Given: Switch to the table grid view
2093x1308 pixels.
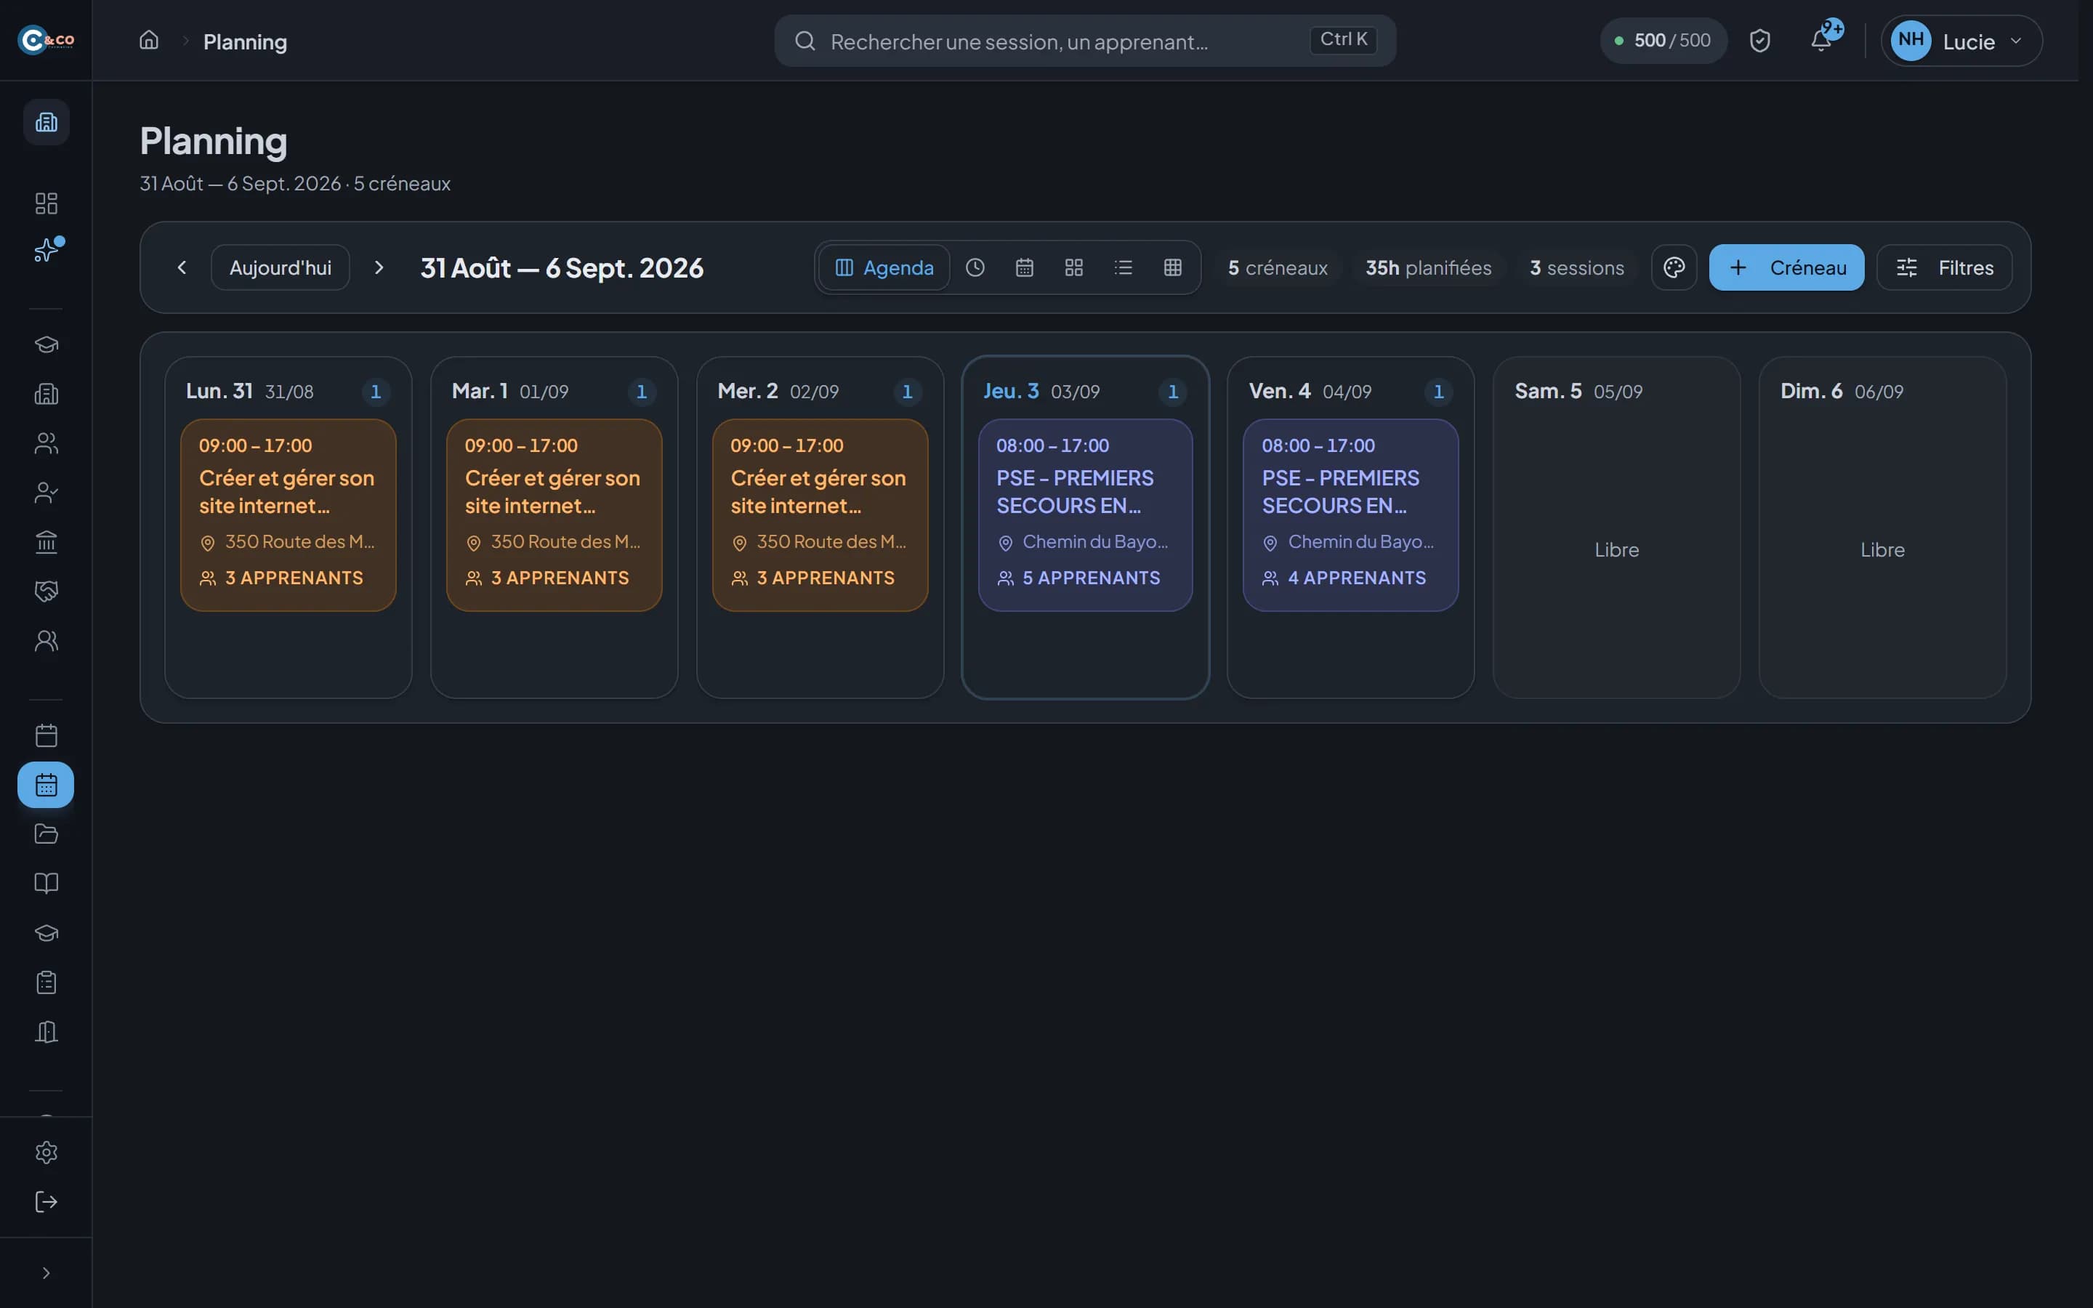Looking at the screenshot, I should tap(1172, 267).
